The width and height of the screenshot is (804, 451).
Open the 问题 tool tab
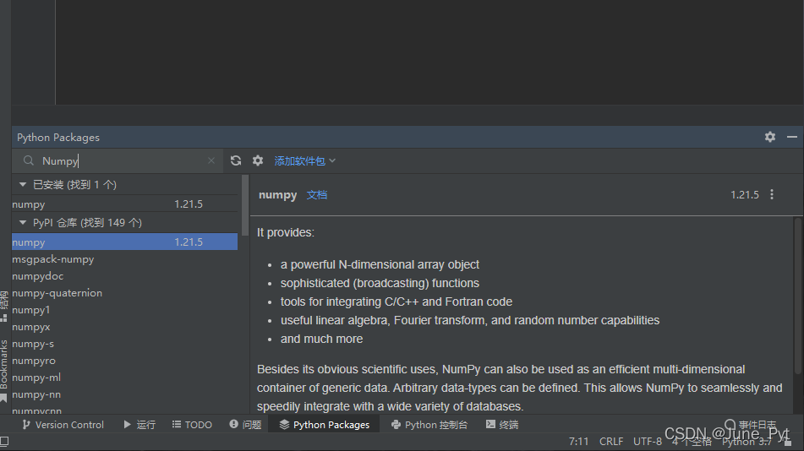tap(245, 425)
